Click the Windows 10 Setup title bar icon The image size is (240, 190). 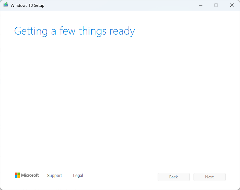5,5
